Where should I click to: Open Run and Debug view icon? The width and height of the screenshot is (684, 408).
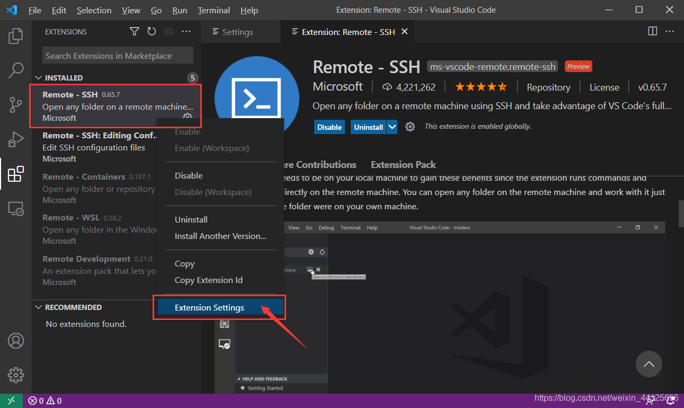pos(16,139)
